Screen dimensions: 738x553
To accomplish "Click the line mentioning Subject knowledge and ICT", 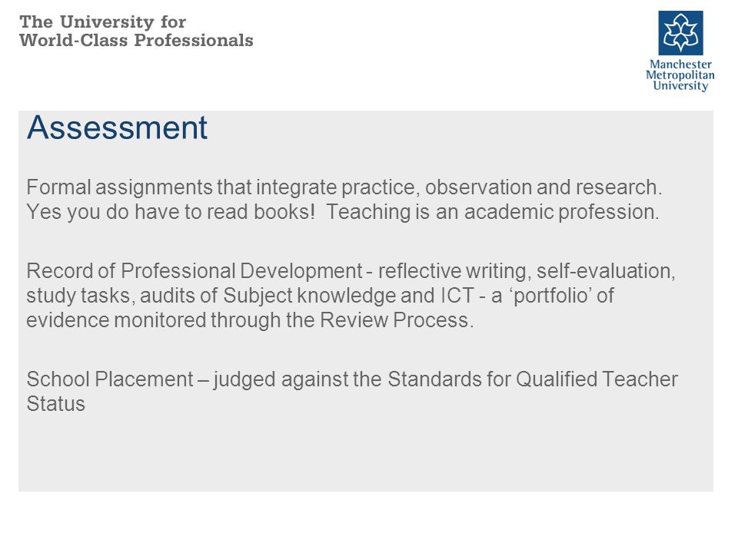I will 320,296.
